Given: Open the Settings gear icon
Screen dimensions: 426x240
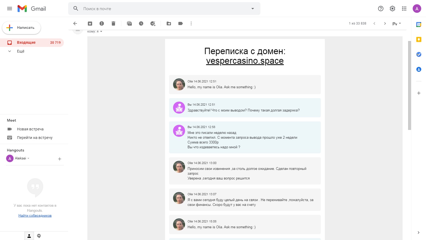Looking at the screenshot, I should pyautogui.click(x=392, y=9).
